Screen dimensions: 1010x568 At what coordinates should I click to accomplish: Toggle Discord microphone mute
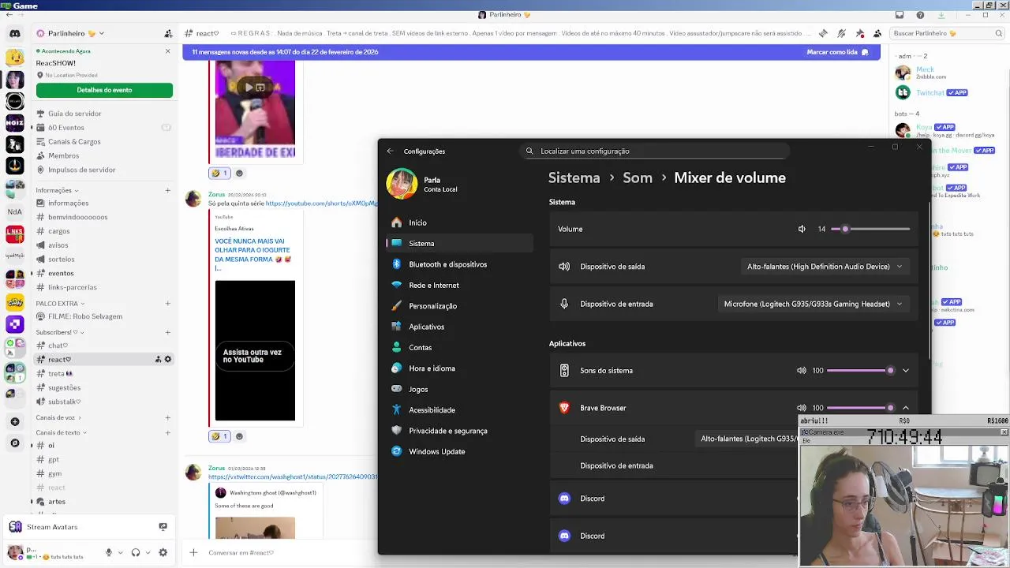point(109,553)
